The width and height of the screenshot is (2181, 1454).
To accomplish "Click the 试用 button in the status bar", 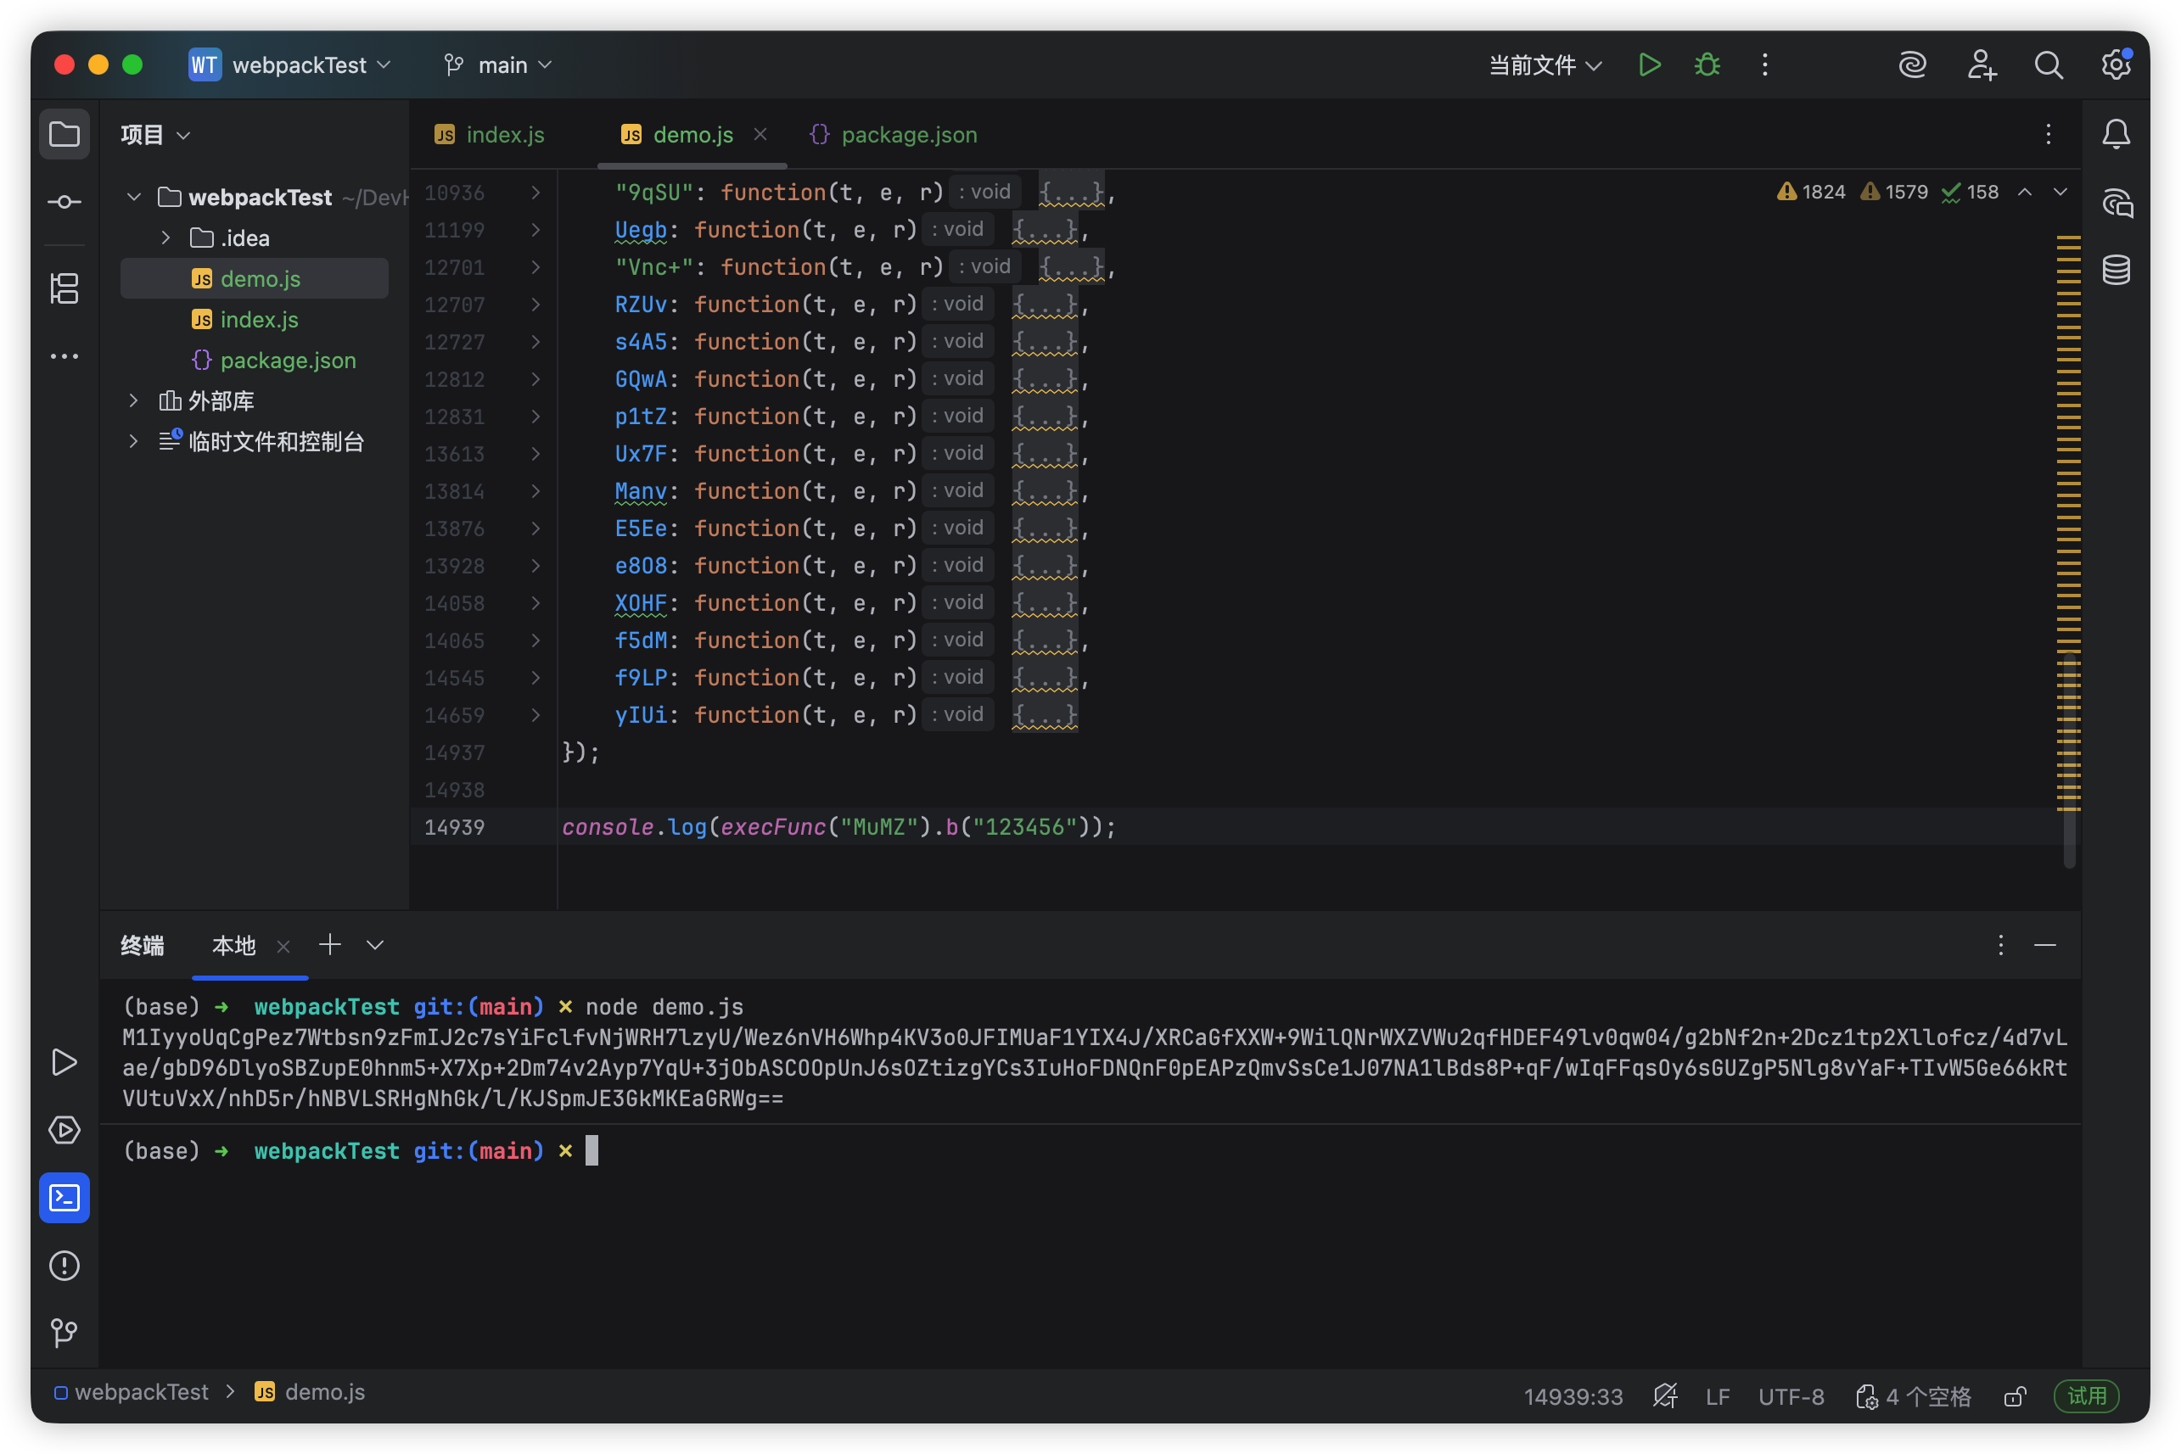I will coord(2085,1395).
